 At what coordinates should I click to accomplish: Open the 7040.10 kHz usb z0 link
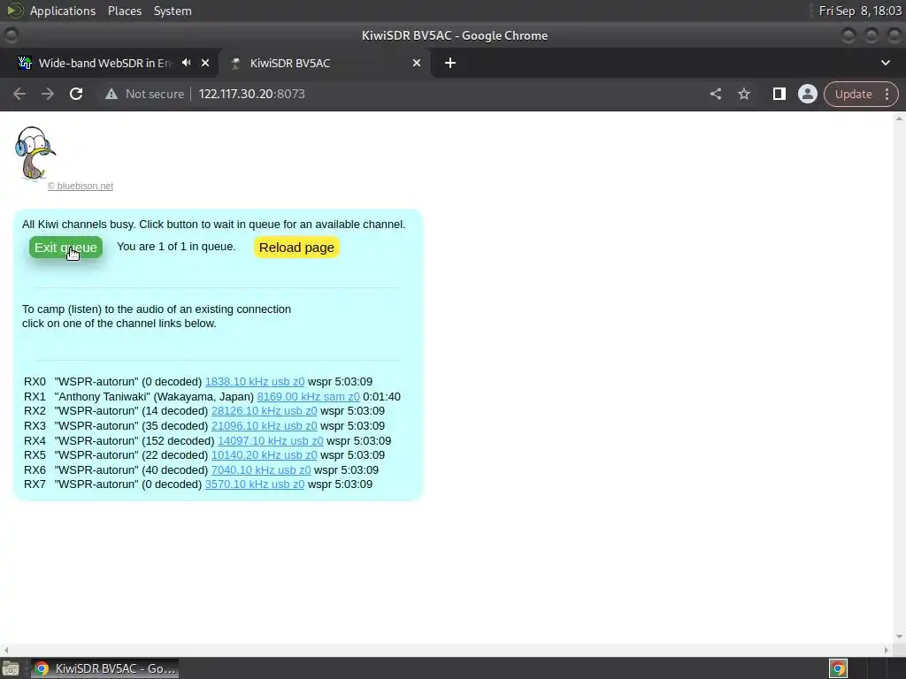(261, 470)
